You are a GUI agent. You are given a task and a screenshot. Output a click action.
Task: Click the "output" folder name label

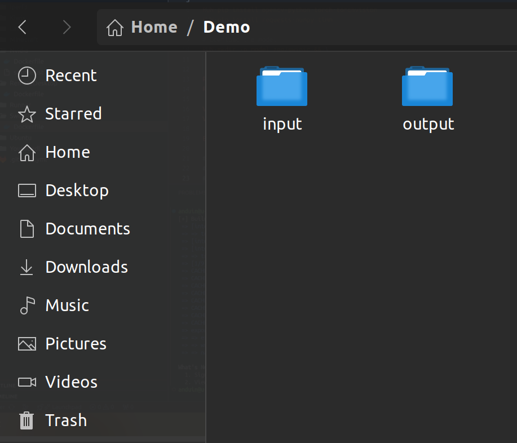(428, 124)
